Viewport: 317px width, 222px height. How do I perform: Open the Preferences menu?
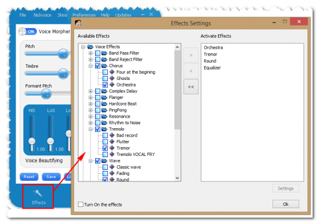(84, 15)
